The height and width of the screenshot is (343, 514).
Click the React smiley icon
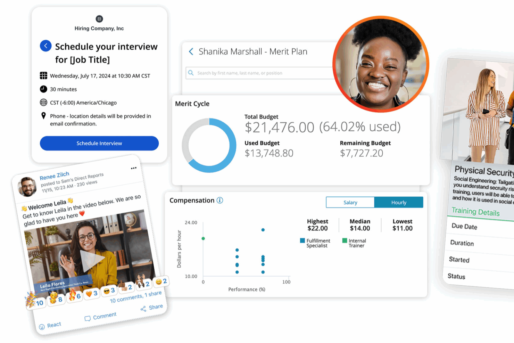click(x=42, y=327)
